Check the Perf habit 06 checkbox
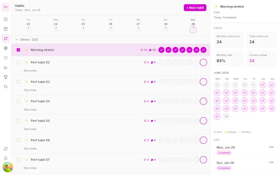Viewport: 280px width, 175px height. pos(19,140)
